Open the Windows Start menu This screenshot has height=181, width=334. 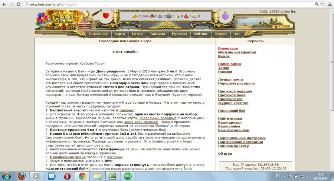6,176
